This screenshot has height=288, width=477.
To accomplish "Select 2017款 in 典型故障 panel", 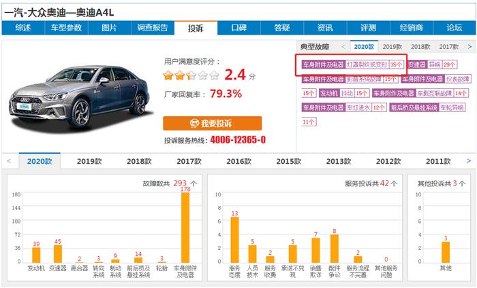I will [448, 47].
